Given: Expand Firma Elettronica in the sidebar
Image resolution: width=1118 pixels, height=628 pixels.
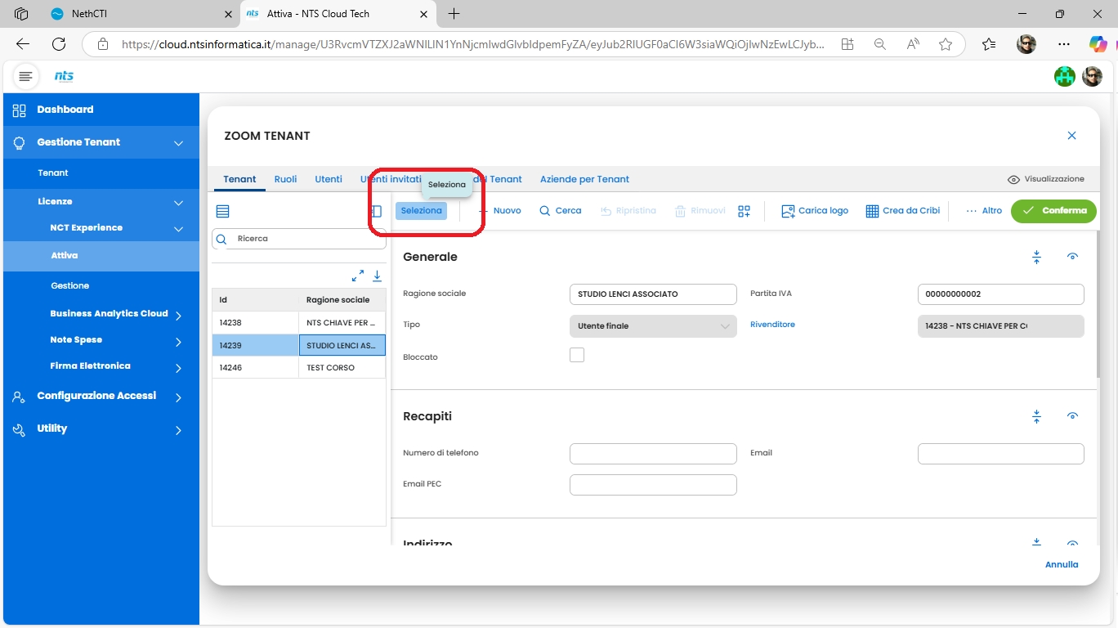Looking at the screenshot, I should [x=178, y=368].
